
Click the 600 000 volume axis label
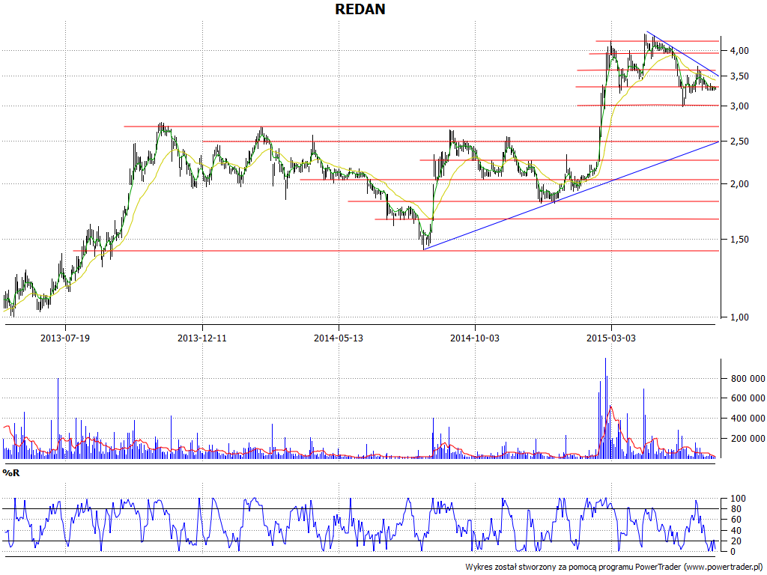pyautogui.click(x=748, y=398)
